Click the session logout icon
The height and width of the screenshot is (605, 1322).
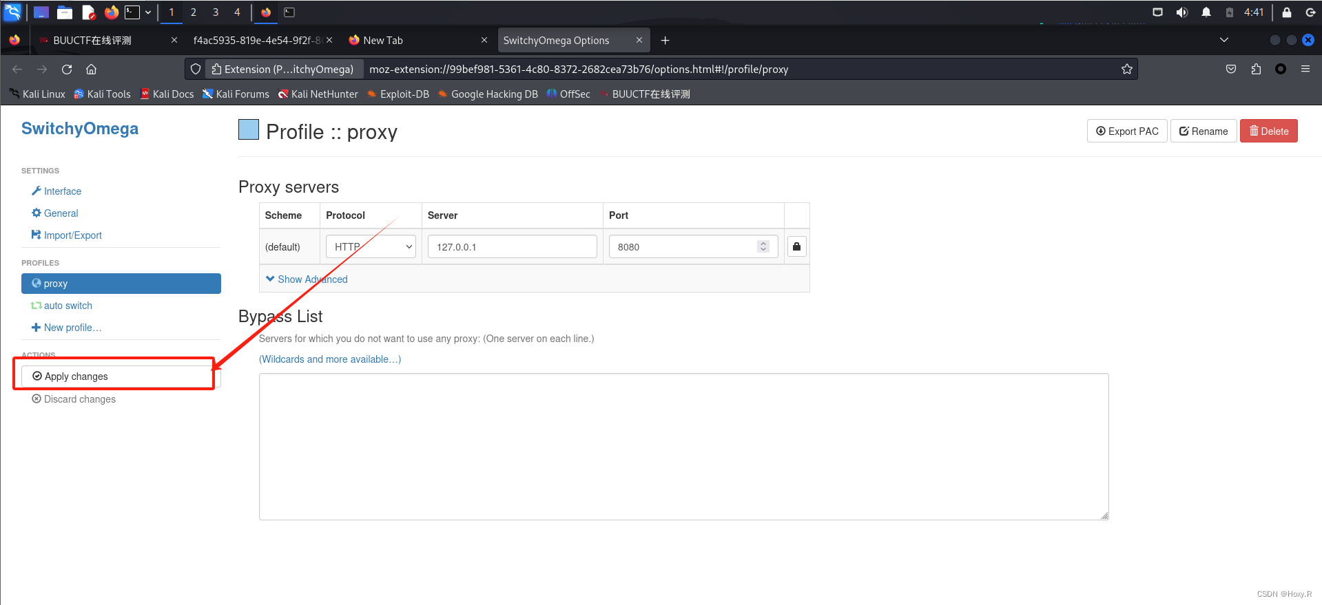tap(1310, 12)
